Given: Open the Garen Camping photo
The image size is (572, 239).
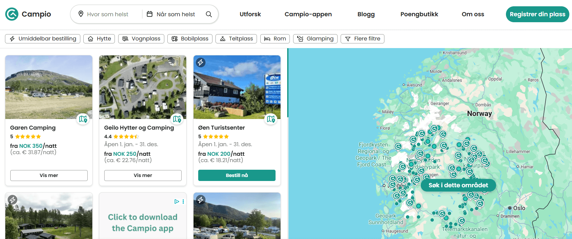Looking at the screenshot, I should pos(49,87).
